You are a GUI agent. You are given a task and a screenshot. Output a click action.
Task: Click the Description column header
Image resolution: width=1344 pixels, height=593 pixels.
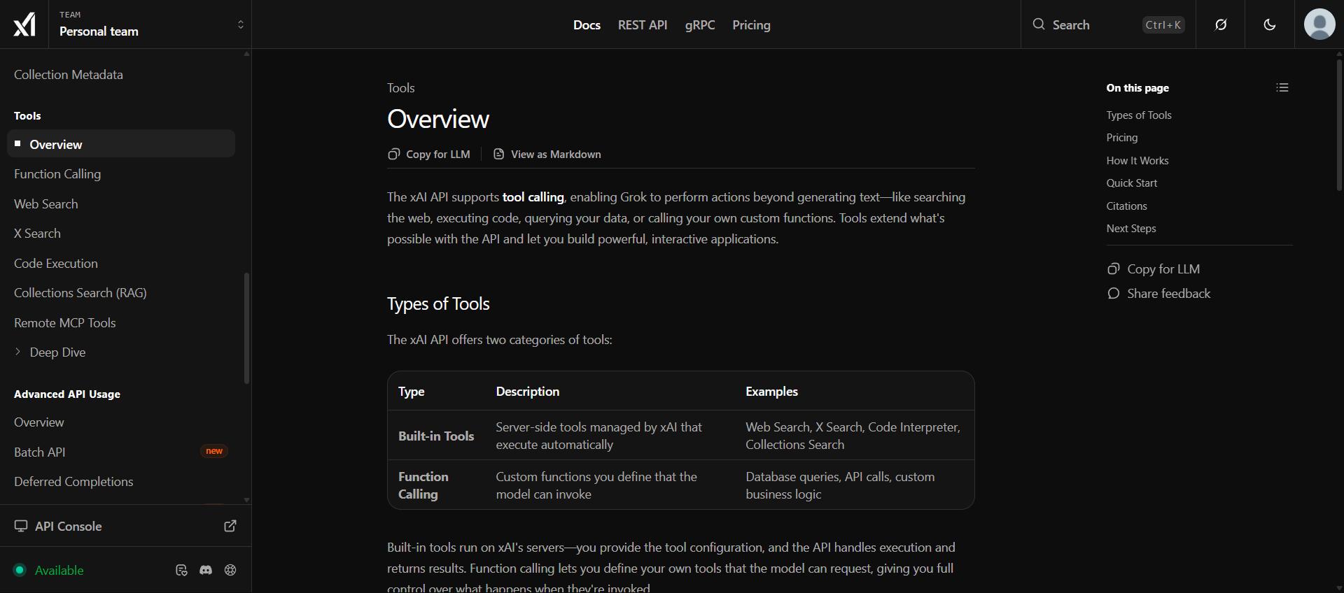tap(528, 392)
